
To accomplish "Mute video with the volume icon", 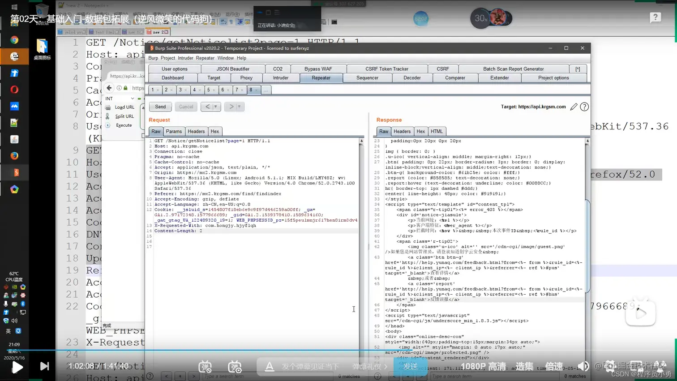I will 583,366.
